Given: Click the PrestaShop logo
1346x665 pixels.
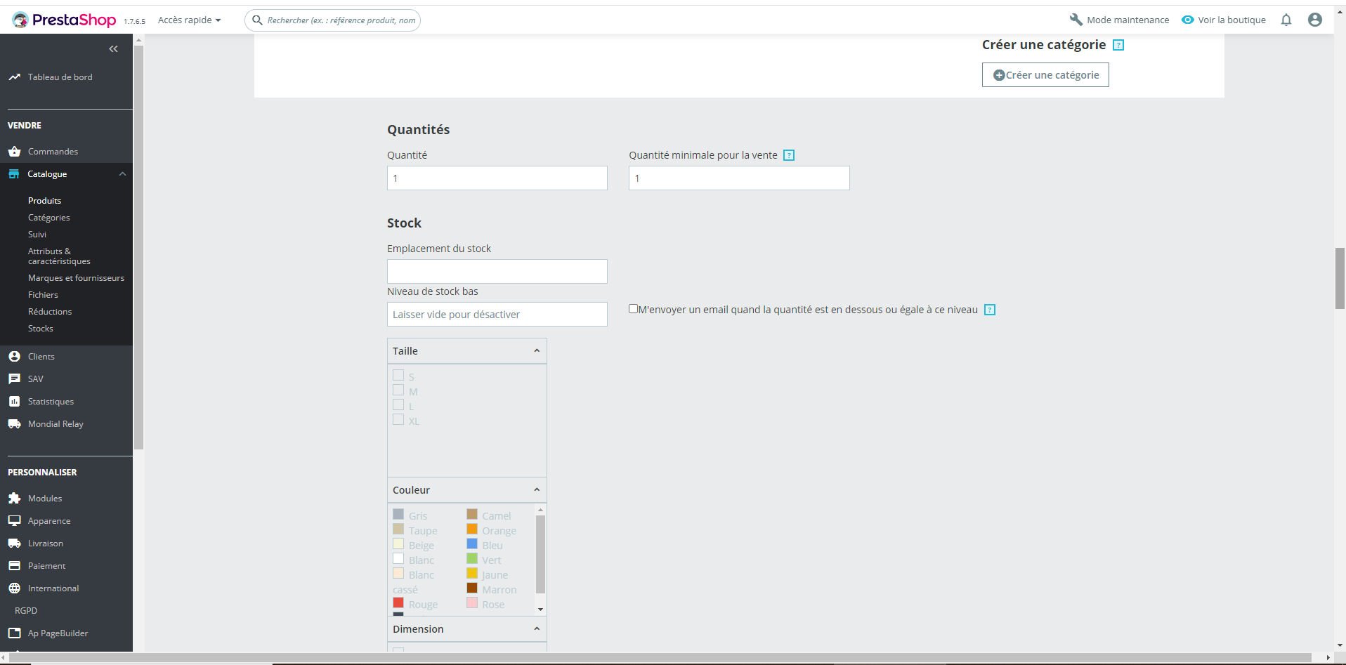Looking at the screenshot, I should [x=64, y=20].
